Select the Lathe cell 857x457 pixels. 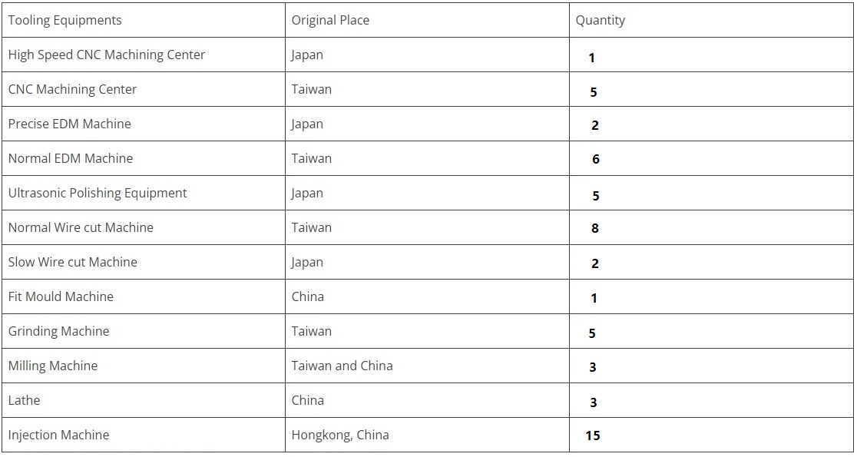point(24,401)
